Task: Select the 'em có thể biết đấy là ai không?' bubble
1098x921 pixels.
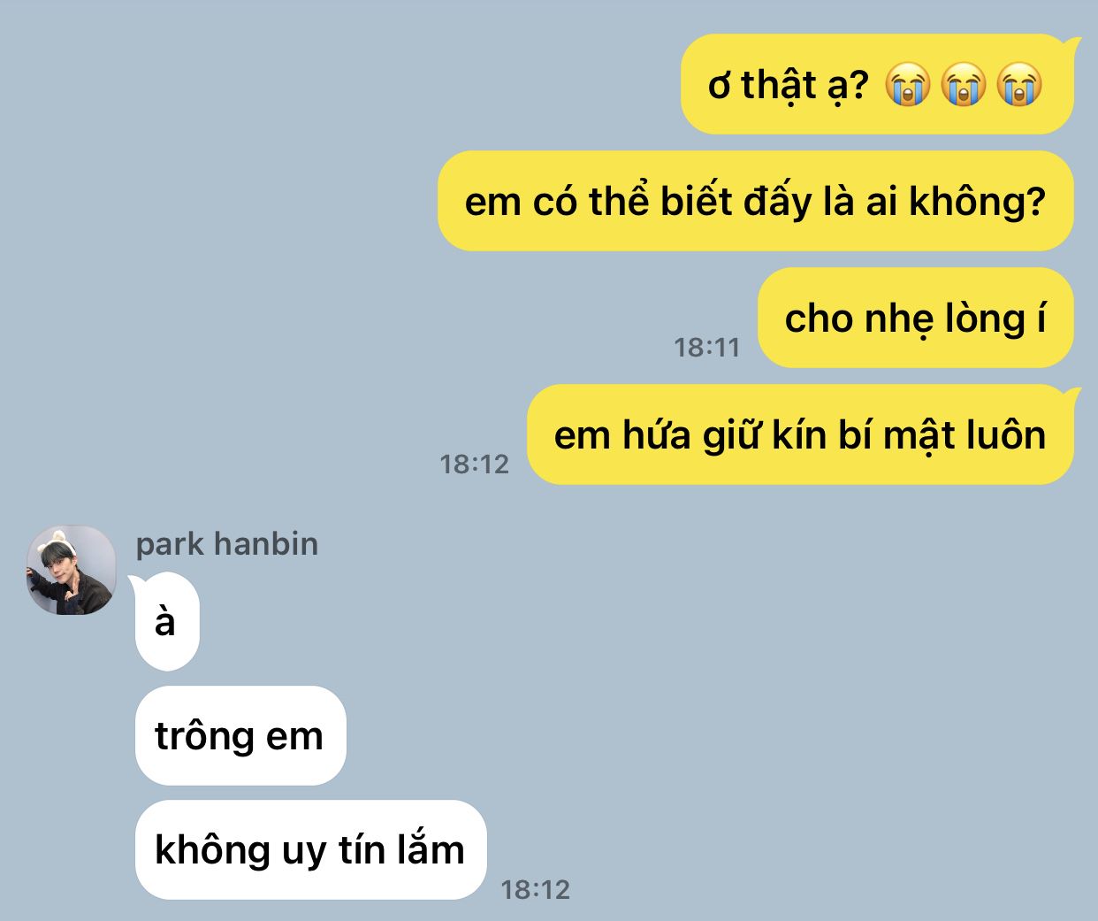Action: click(x=756, y=201)
